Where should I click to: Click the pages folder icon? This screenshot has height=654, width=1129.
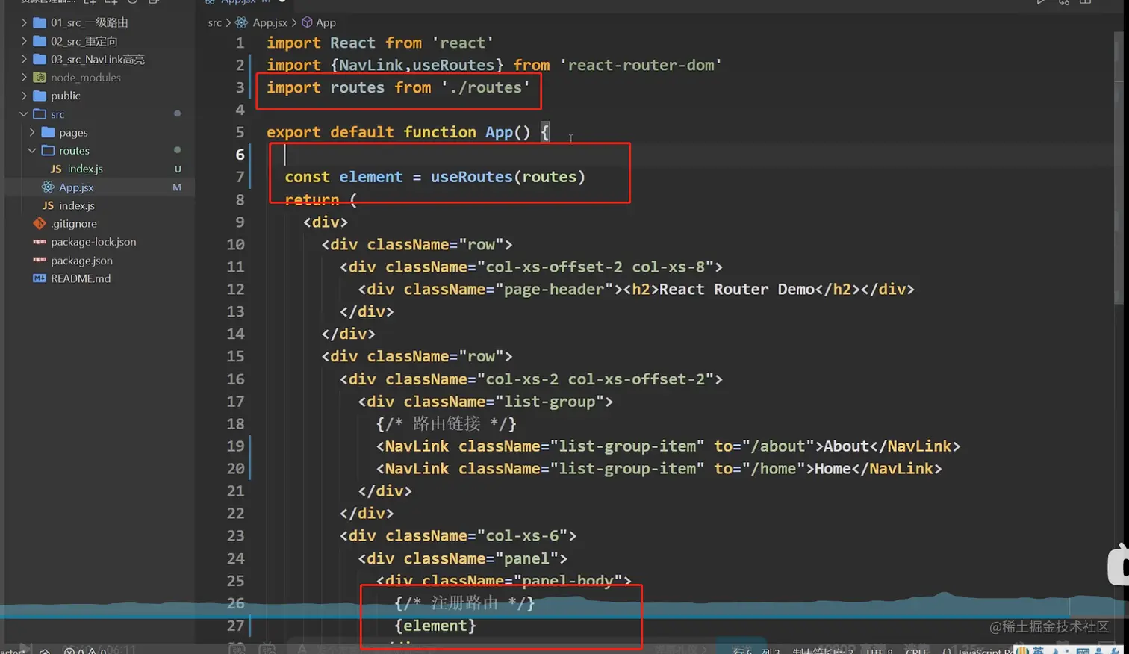click(x=49, y=132)
